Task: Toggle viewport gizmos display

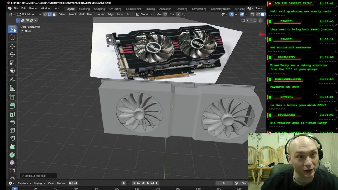Action: [x=232, y=14]
